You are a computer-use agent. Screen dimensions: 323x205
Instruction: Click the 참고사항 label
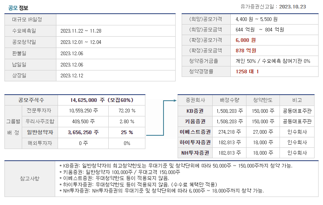point(30,178)
